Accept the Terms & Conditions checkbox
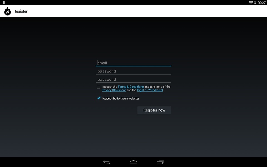This screenshot has height=167, width=267. pyautogui.click(x=98, y=87)
